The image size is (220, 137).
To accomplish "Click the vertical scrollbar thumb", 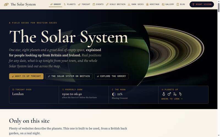I will click(x=219, y=7).
